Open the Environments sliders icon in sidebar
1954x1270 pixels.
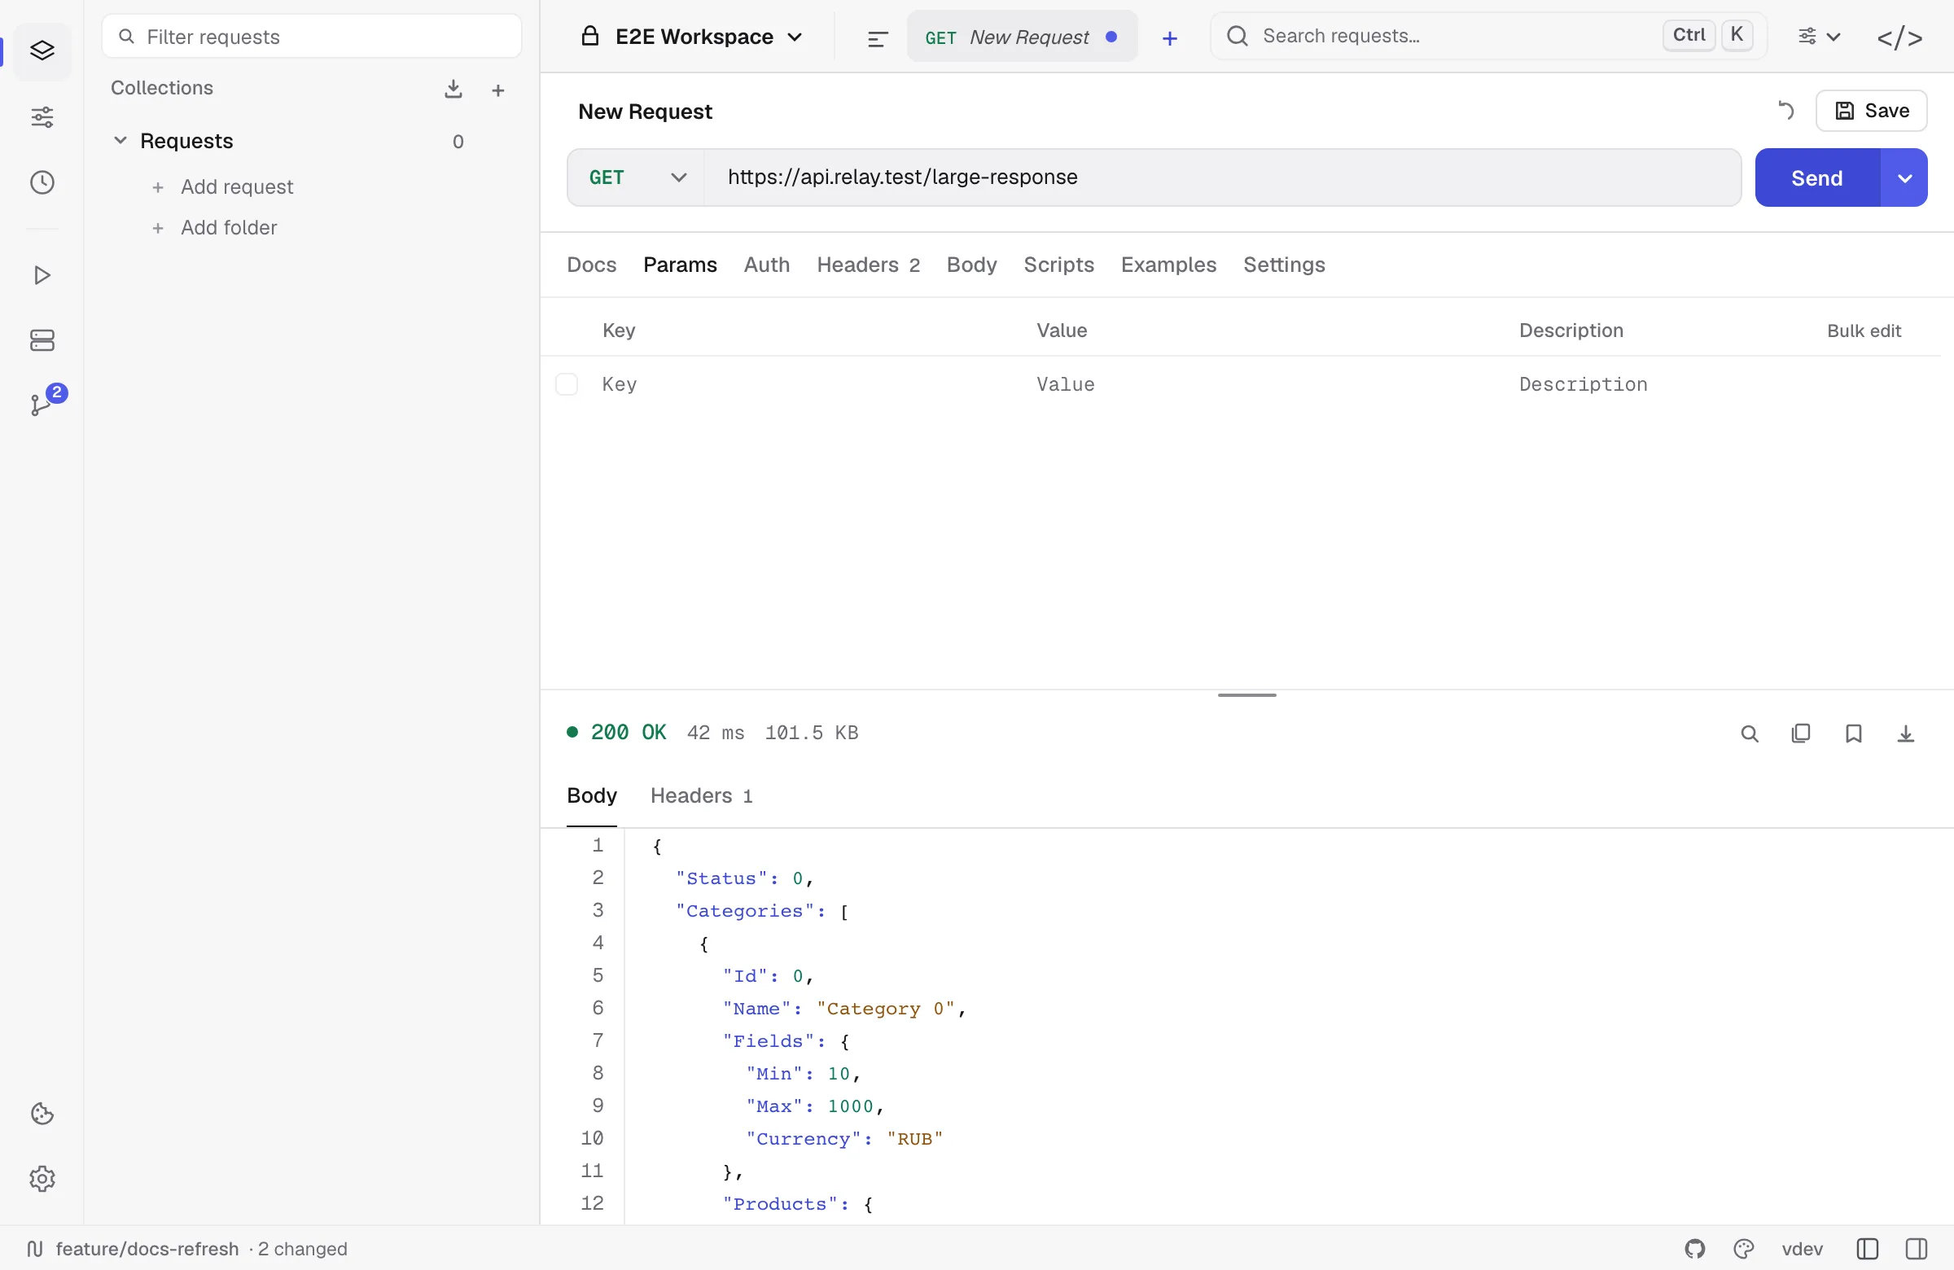coord(42,117)
